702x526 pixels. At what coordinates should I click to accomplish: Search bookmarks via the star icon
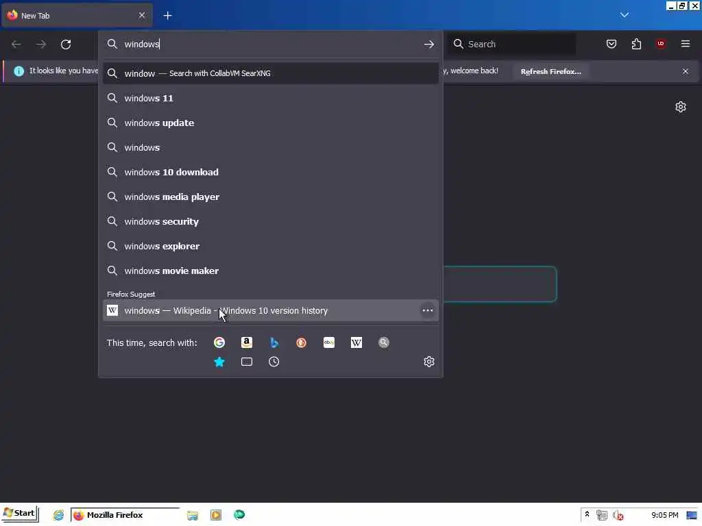click(x=219, y=362)
